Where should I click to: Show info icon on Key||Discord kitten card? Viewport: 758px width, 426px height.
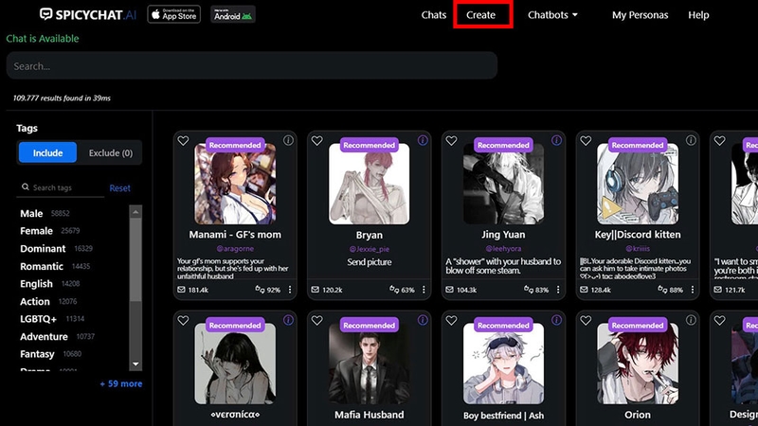coord(691,140)
